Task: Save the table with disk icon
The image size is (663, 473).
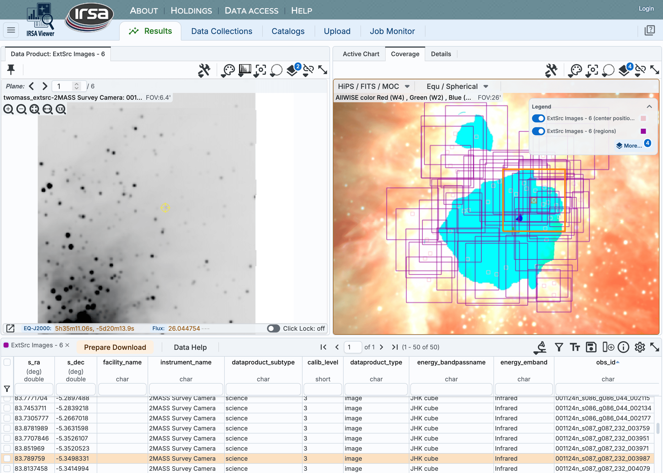Action: pyautogui.click(x=591, y=347)
